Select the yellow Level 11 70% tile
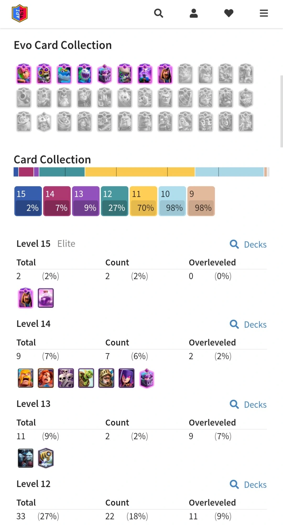Screen dimensions: 283x525 (x=143, y=201)
